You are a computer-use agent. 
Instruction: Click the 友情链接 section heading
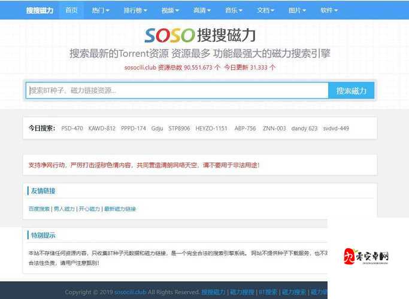coord(43,191)
